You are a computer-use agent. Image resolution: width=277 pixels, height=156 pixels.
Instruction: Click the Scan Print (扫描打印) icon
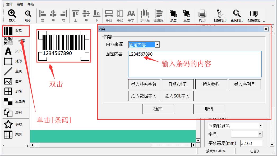point(220,14)
